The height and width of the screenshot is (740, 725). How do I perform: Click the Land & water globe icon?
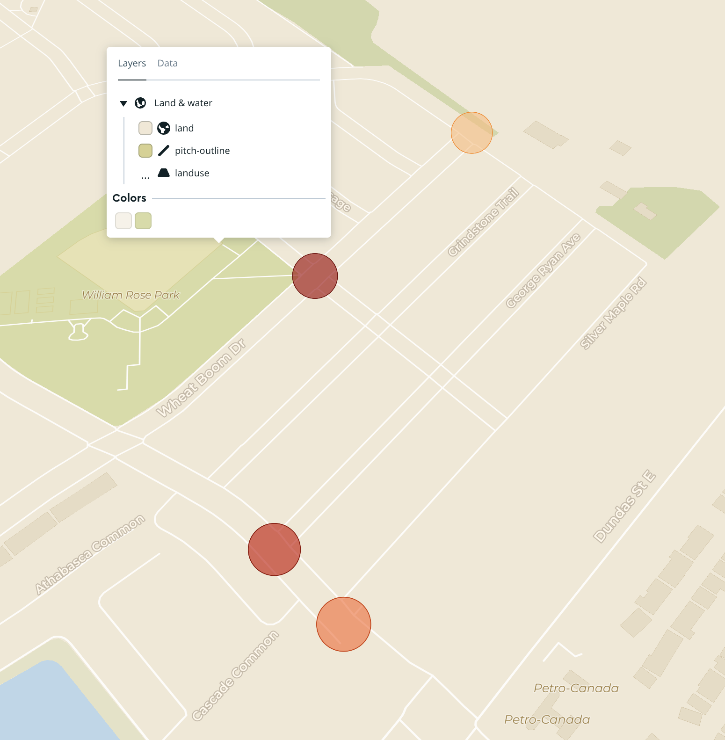pos(140,103)
